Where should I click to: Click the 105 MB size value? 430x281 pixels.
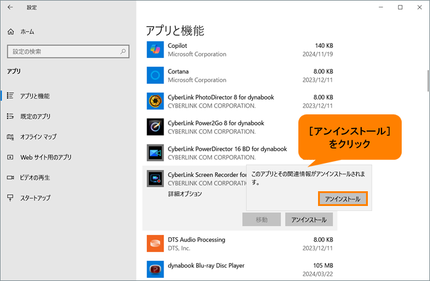click(323, 266)
